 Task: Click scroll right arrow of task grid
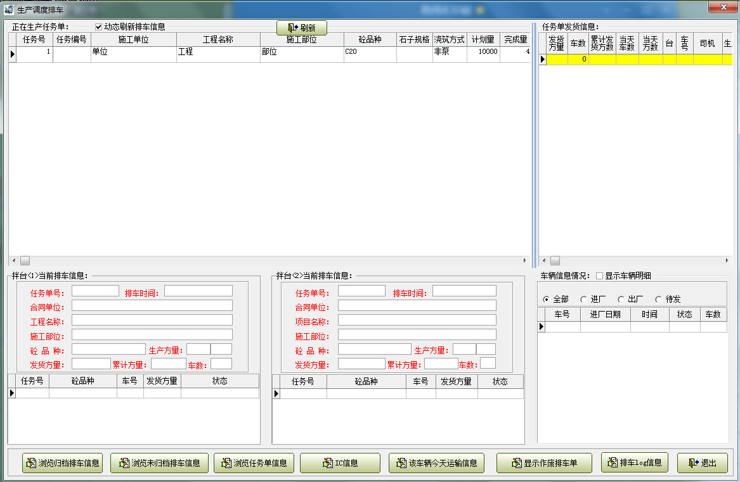[525, 261]
